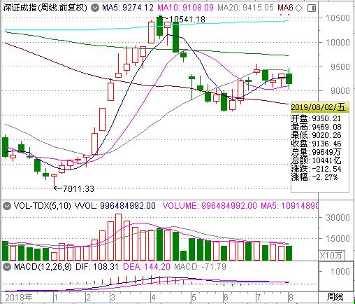Click the volume MA5 label
Viewport: 355px width, 304px height.
coord(289,206)
